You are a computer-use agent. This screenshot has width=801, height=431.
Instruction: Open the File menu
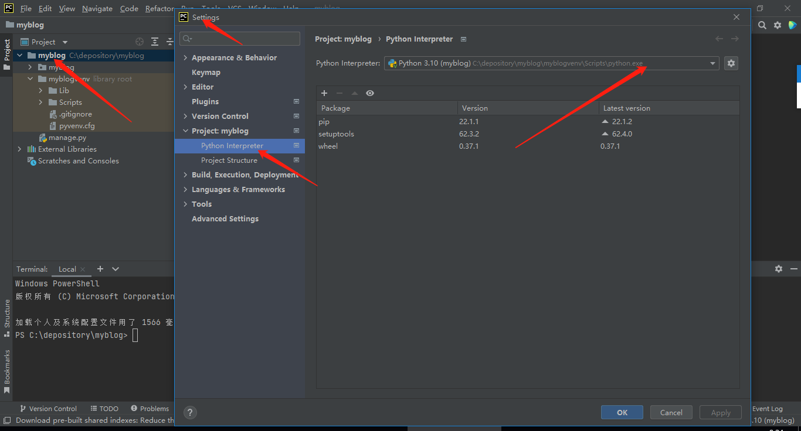coord(26,9)
